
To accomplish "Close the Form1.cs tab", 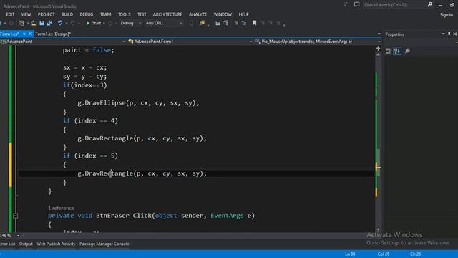I will (30, 34).
